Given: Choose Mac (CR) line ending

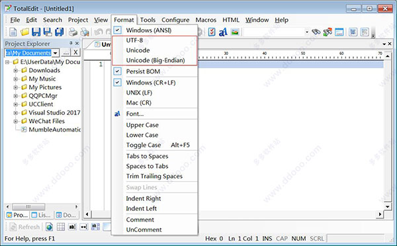Looking at the screenshot, I should (154, 102).
